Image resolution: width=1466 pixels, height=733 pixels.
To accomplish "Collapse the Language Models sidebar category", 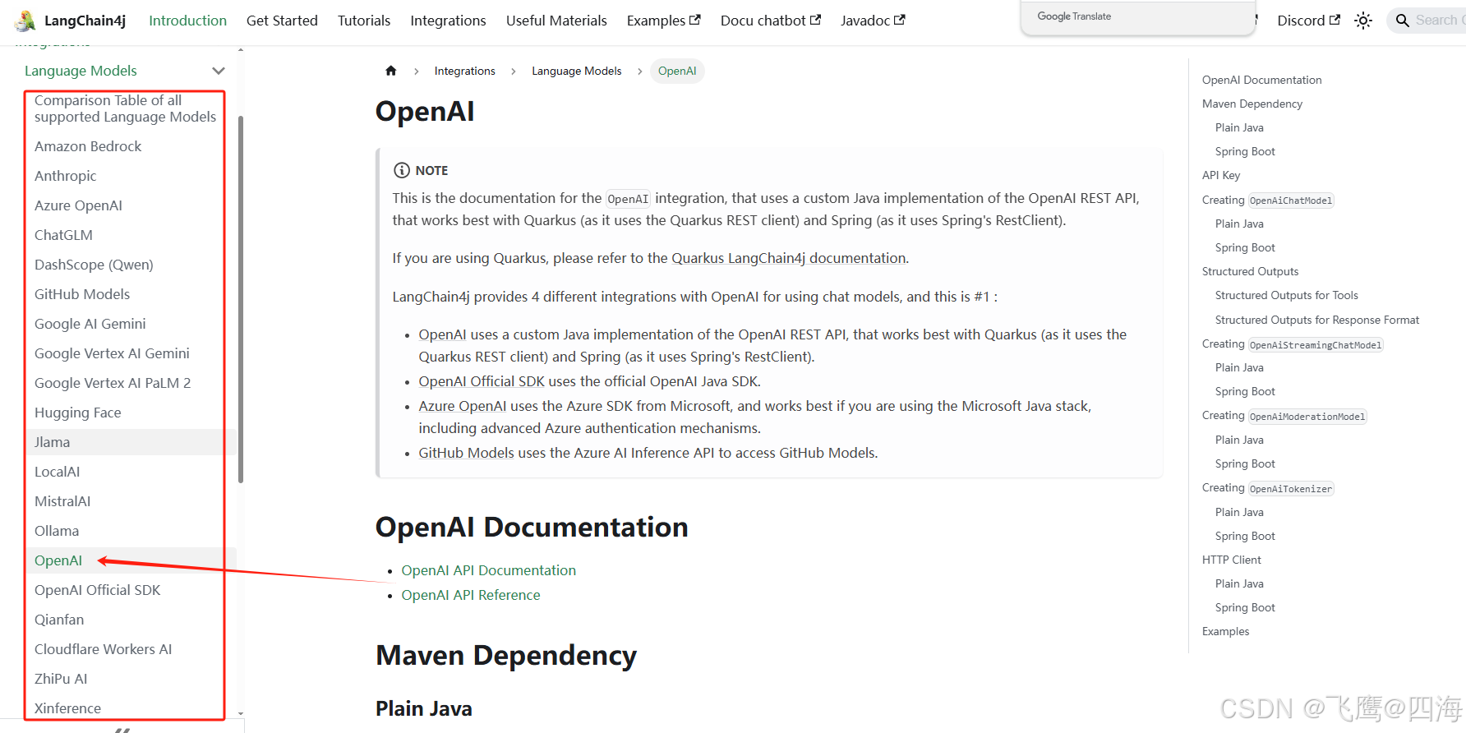I will 218,71.
